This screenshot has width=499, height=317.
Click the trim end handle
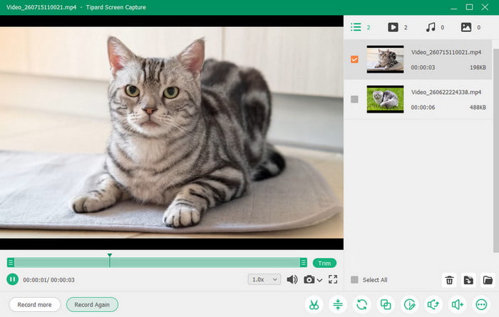[x=303, y=262]
